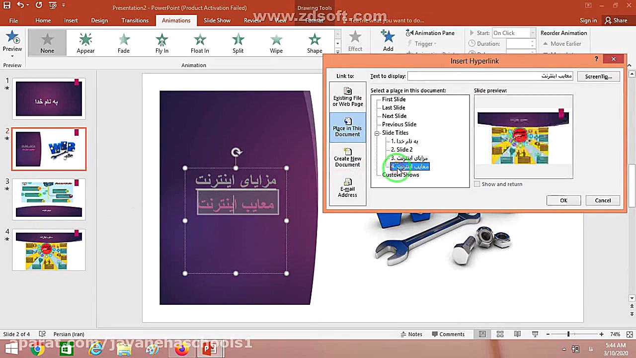Open Google Chrome from taskbar

[x=37, y=349]
